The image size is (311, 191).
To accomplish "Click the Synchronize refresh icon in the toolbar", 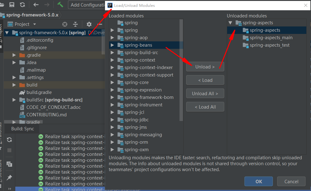I will tap(22, 5).
